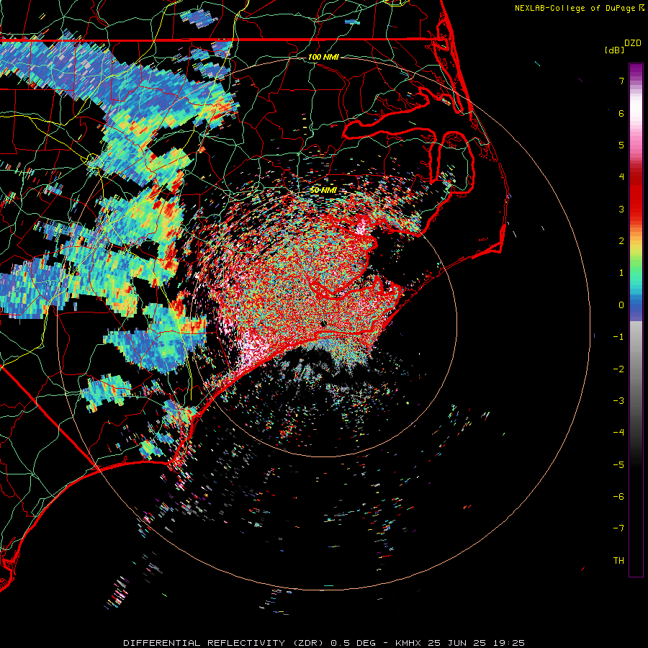Select the -7 value on the dB scale
The width and height of the screenshot is (648, 648).
(x=618, y=528)
